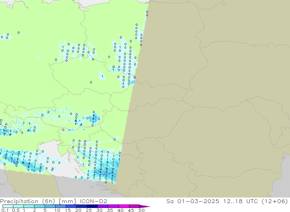Screen dimensions: 290x212
Task: Click the legend scale label '15'
Action: coord(68,210)
